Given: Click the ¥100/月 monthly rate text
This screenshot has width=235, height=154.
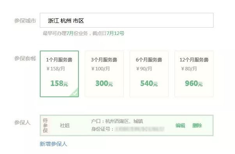Looking at the screenshot, I should tap(101, 69).
